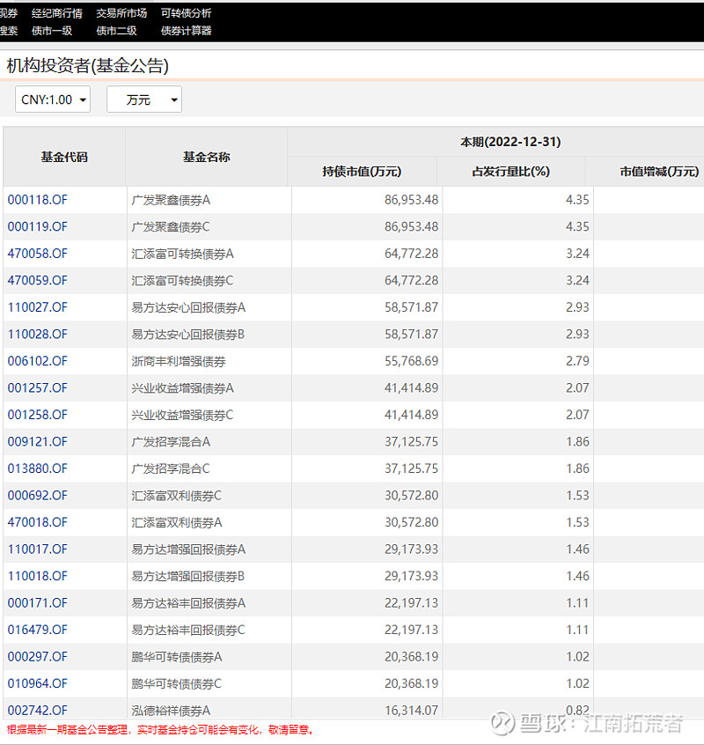Select 2.79 issuance ratio cell
This screenshot has width=704, height=745.
tap(577, 361)
